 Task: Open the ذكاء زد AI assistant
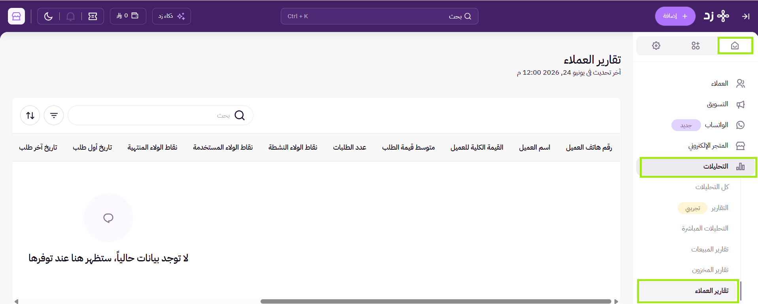tap(171, 16)
